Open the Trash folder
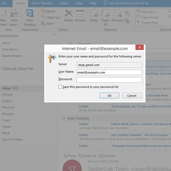Viewport: 171px width, 171px height. click(x=6, y=120)
